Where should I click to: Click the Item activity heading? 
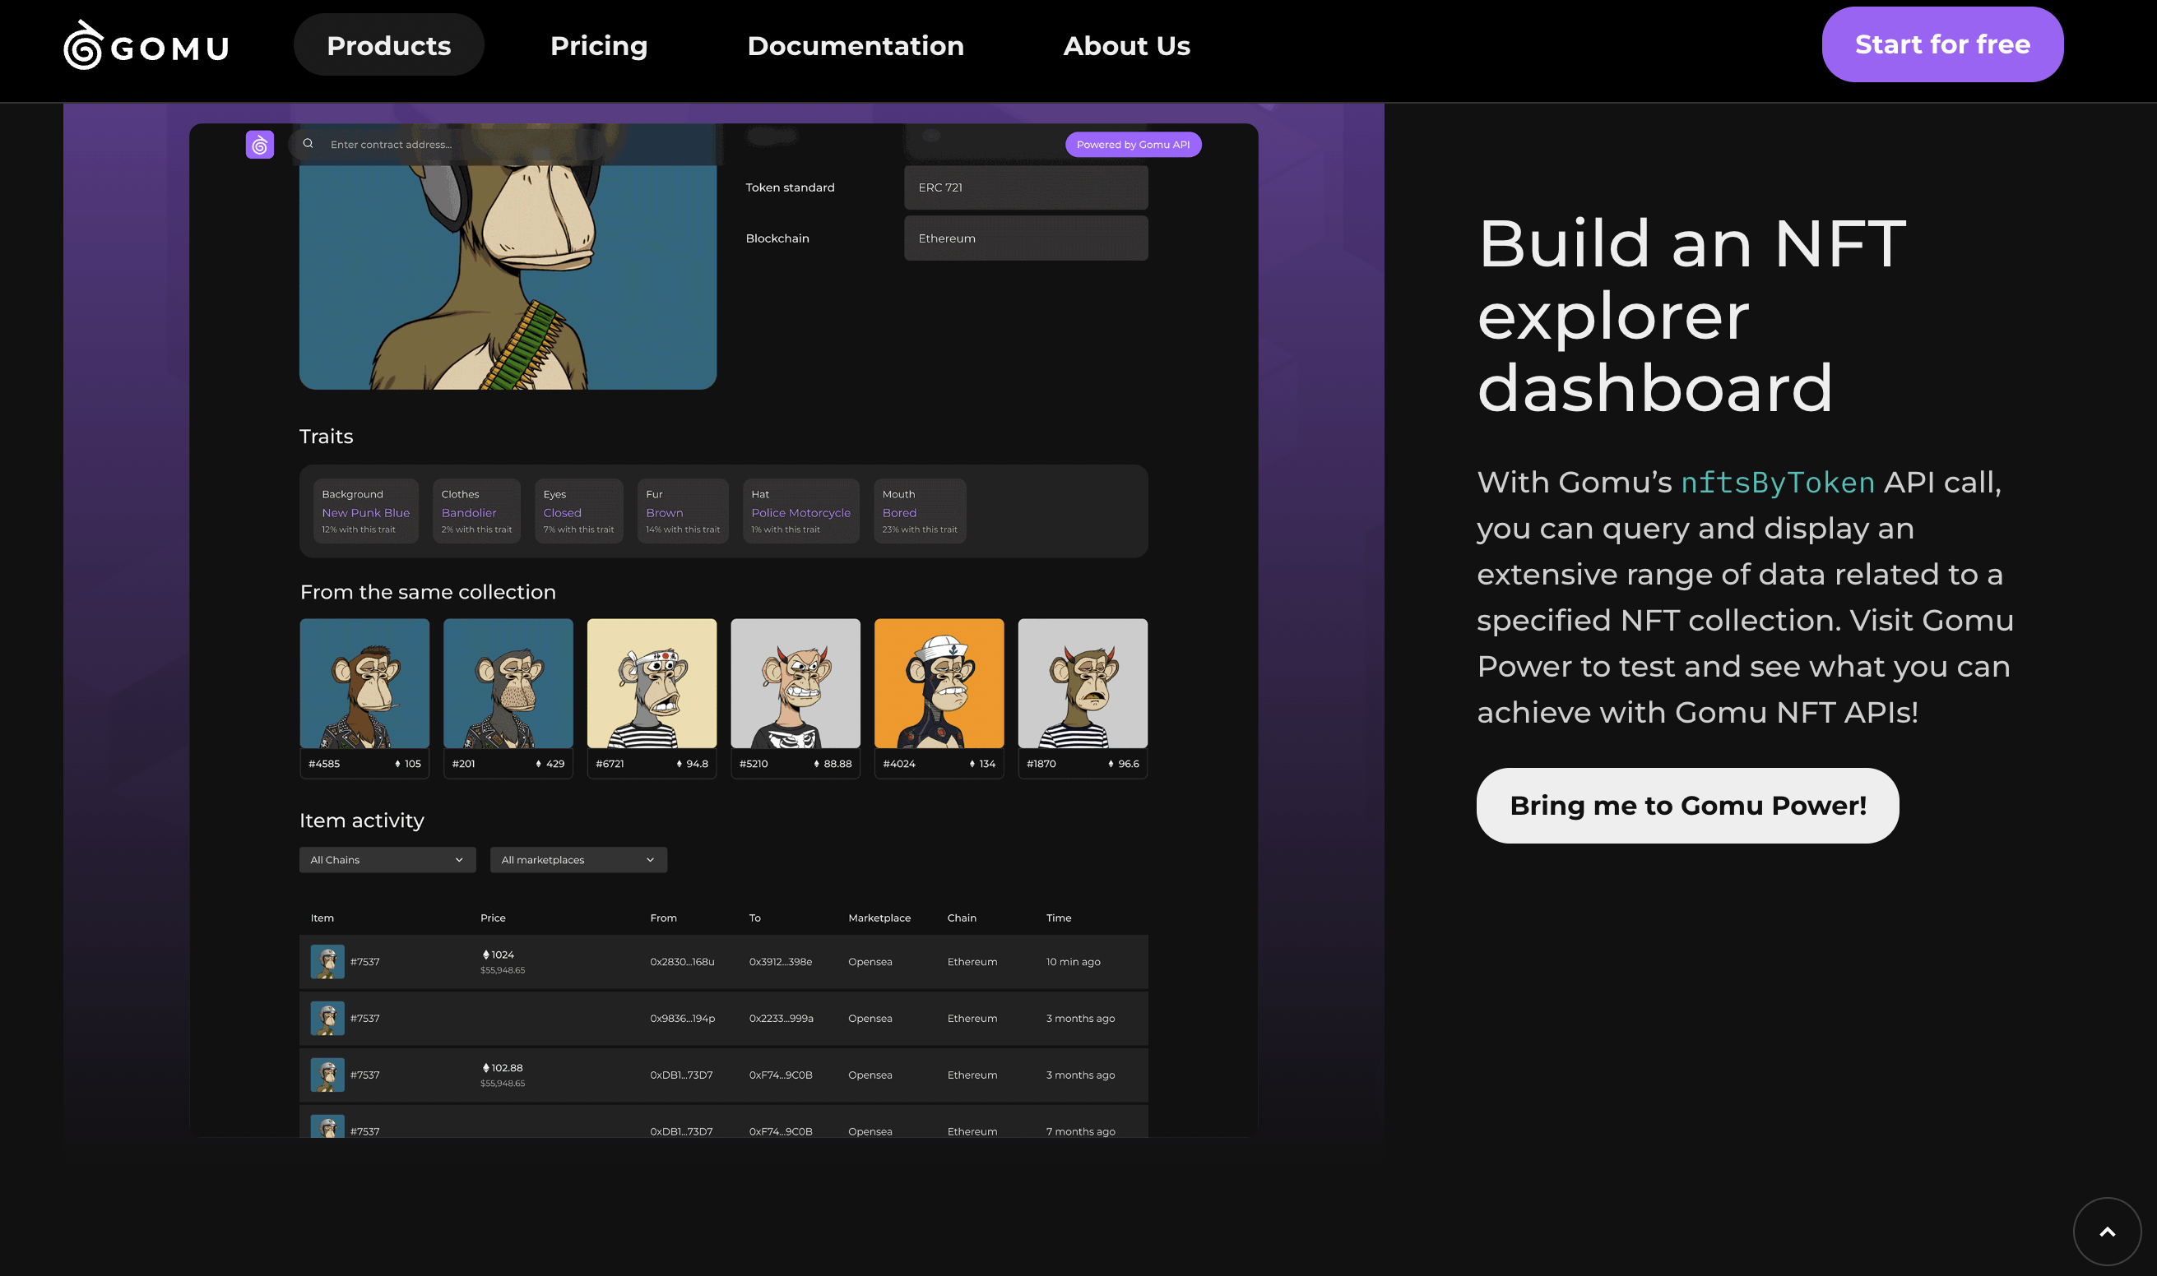click(x=361, y=821)
